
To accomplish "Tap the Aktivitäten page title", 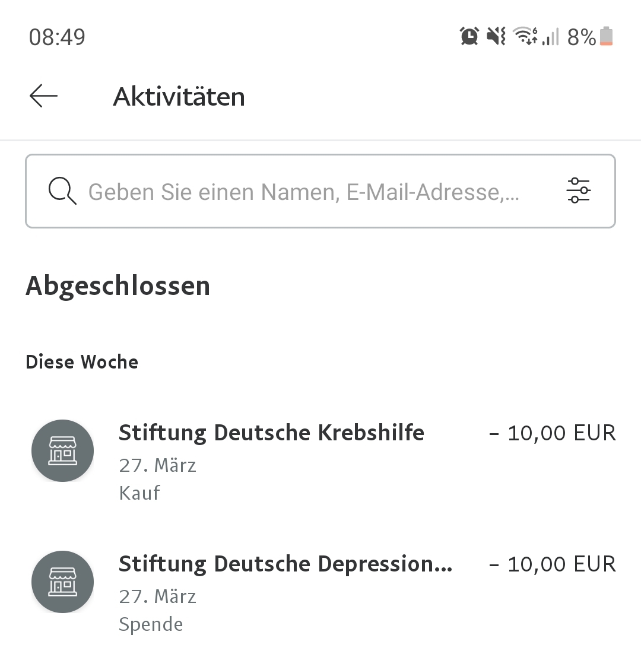I will [179, 97].
